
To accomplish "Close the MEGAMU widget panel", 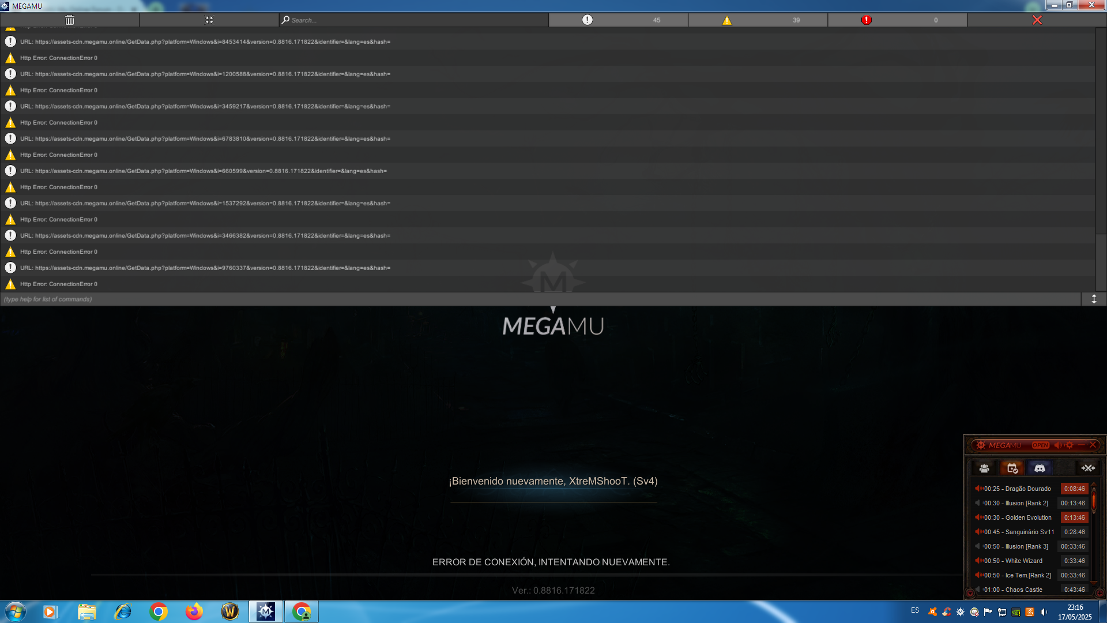I will (x=1093, y=445).
